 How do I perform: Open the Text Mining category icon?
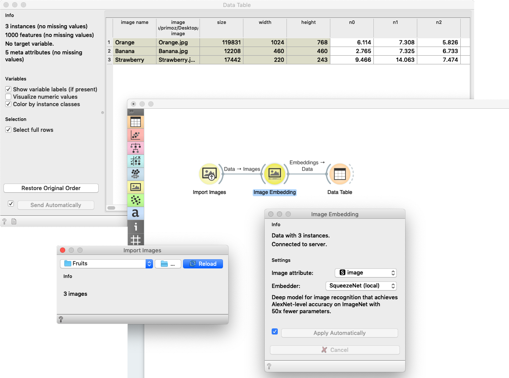pos(135,213)
